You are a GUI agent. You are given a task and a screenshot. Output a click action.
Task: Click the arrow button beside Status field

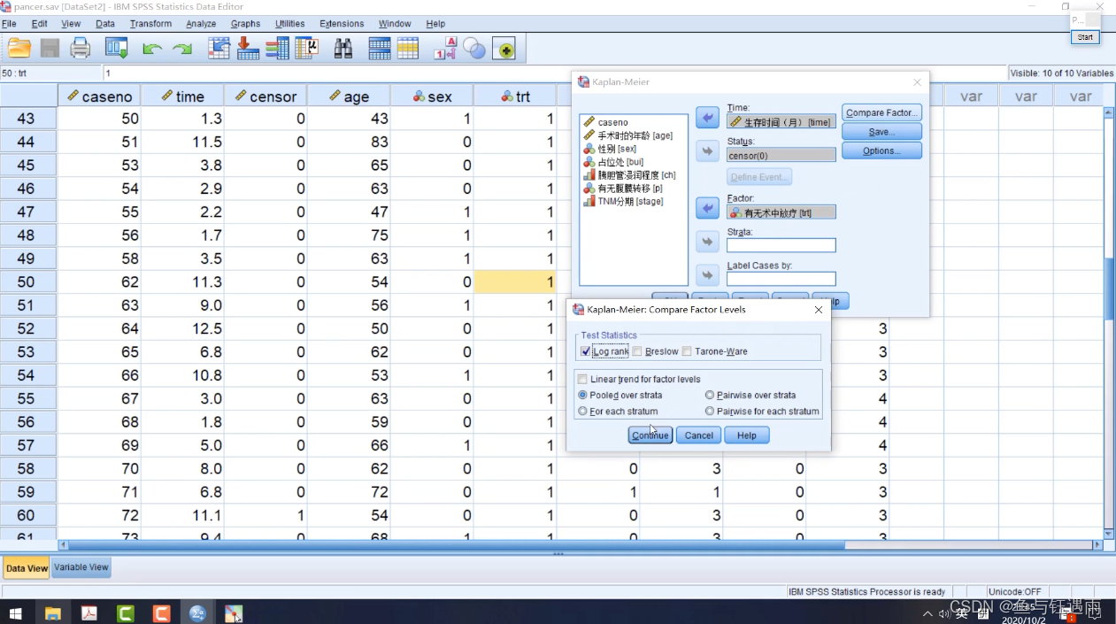click(x=707, y=151)
